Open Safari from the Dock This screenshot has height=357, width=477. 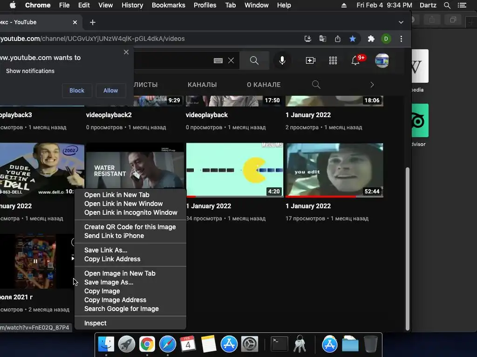click(x=168, y=344)
